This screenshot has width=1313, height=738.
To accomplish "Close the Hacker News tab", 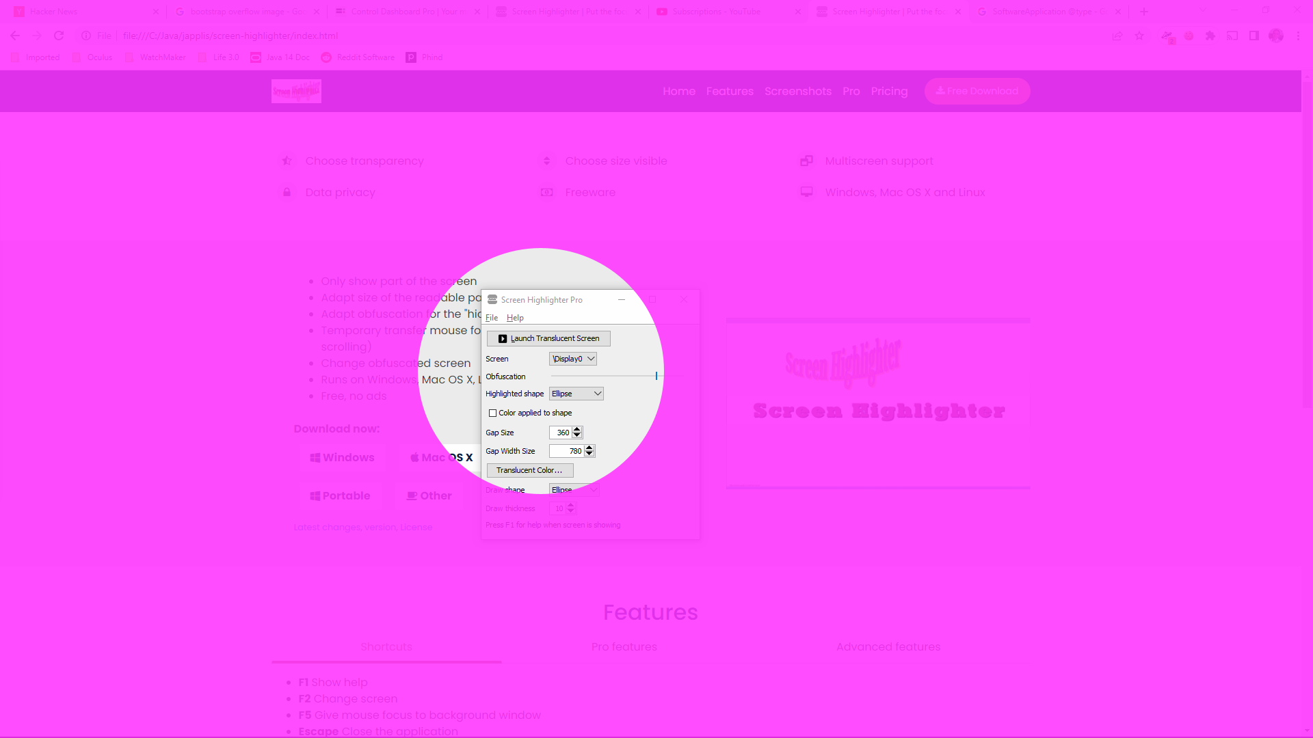I will [156, 12].
